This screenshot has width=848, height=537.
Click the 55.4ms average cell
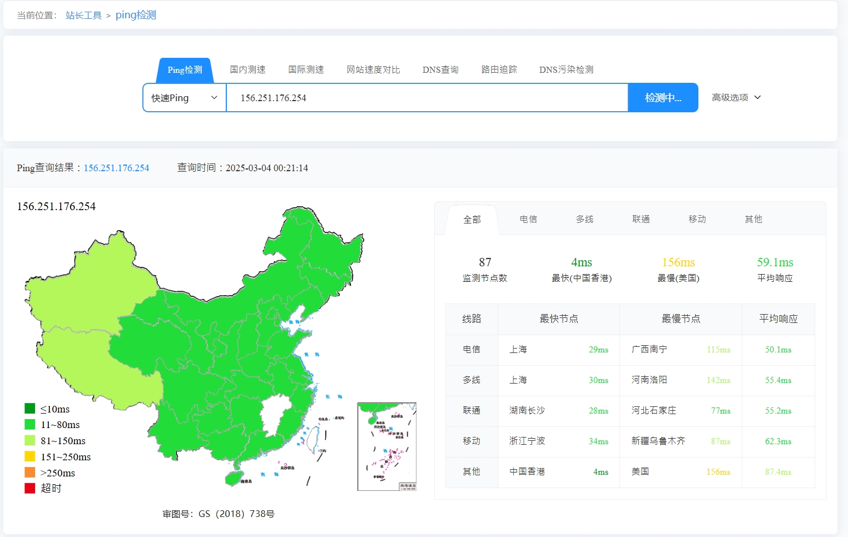778,380
